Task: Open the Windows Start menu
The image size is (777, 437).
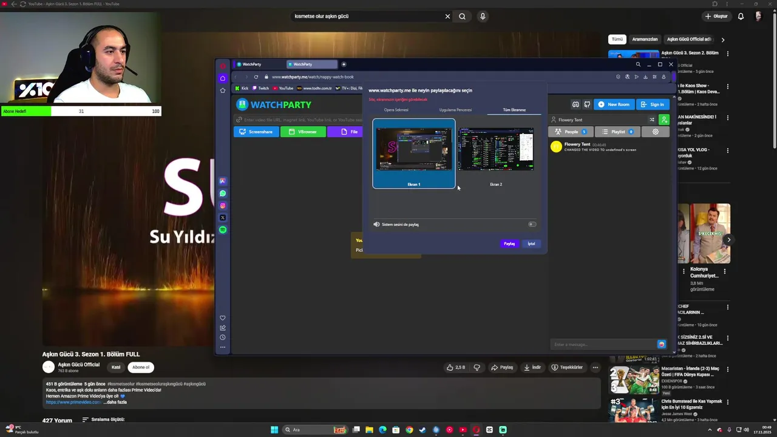Action: 274,430
